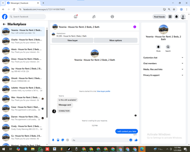Viewport: 190px width, 152px height.
Task: Open Windows Start menu
Action: pyautogui.click(x=3, y=149)
